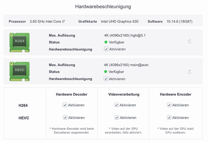
Task: Uncheck HEVC Videoverarbeitung Aktivieren
Action: [x=117, y=117]
